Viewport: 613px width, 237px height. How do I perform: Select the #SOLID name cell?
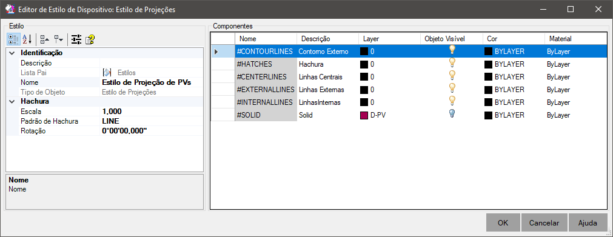[x=266, y=115]
